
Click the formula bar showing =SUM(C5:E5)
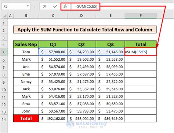122,6
